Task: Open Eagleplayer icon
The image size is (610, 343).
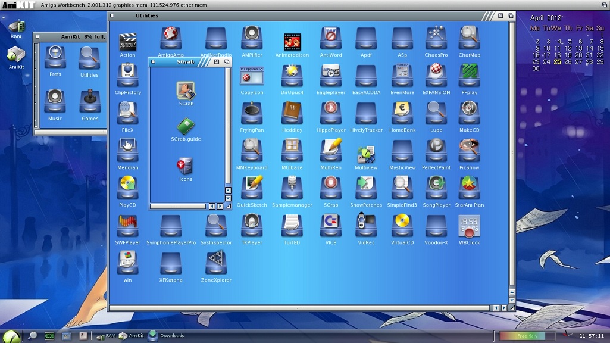Action: (331, 76)
